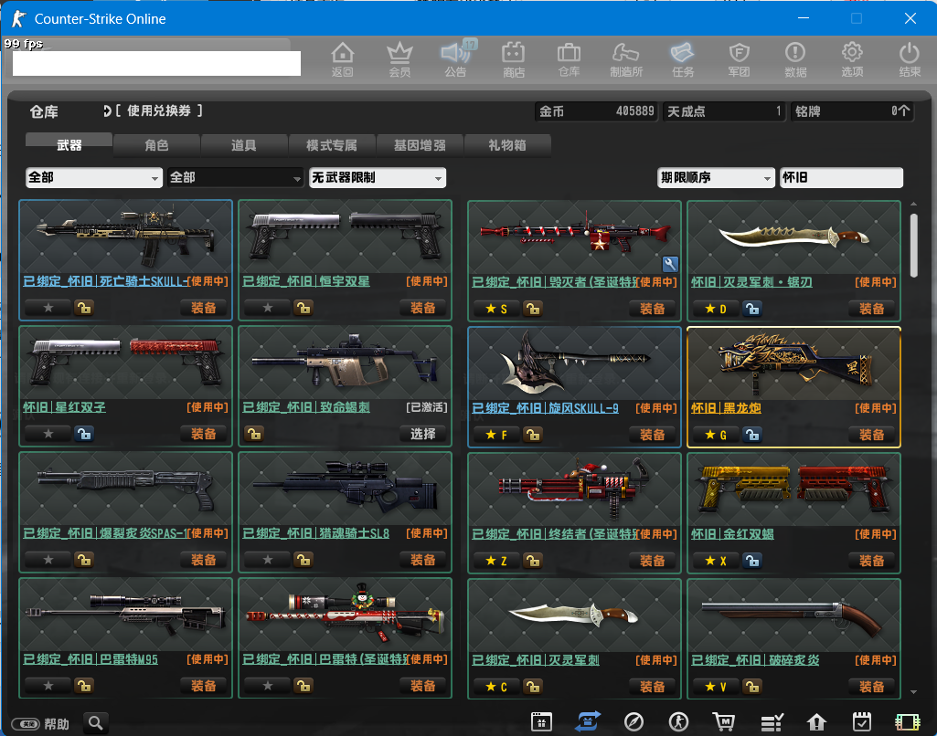Toggle the lock on 致命蝎刺 card

254,434
